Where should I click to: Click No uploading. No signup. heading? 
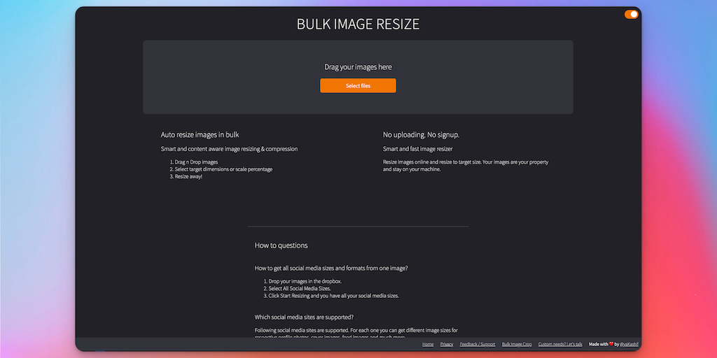click(421, 135)
